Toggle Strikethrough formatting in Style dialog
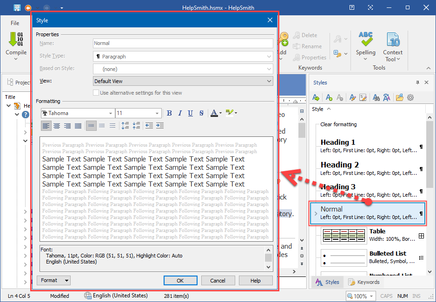The image size is (436, 302). (x=201, y=113)
